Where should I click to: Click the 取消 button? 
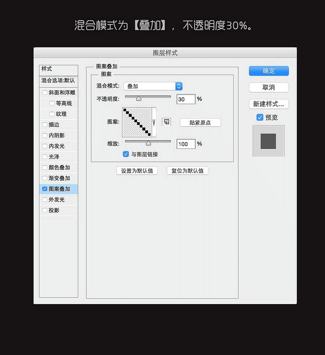point(269,87)
